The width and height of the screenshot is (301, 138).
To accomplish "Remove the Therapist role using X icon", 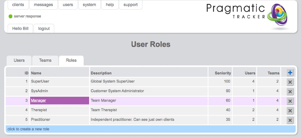I will [290, 111].
